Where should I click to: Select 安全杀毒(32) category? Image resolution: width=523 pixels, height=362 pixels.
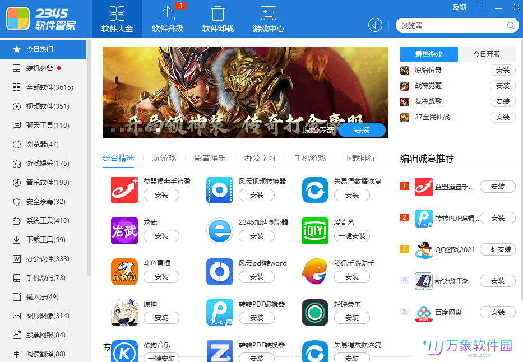(x=43, y=201)
